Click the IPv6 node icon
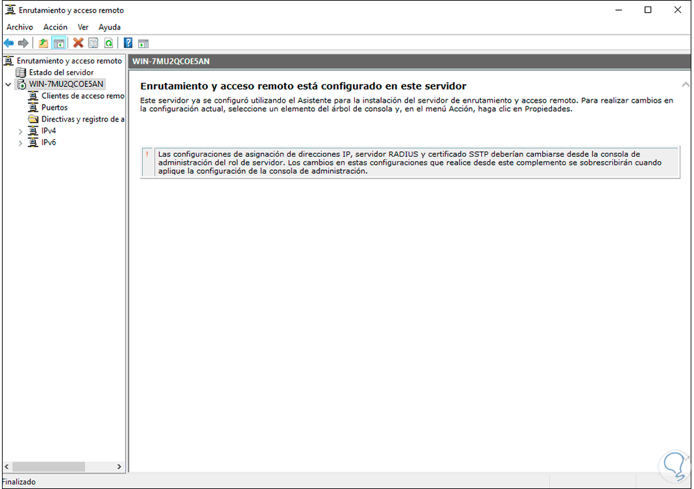The width and height of the screenshot is (694, 489). [33, 143]
